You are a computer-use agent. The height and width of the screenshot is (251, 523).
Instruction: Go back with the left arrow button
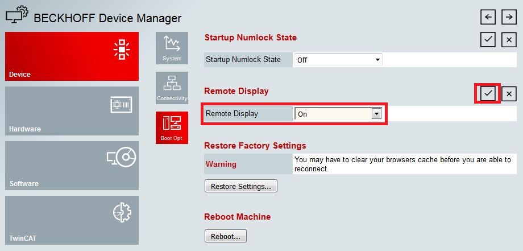click(488, 17)
